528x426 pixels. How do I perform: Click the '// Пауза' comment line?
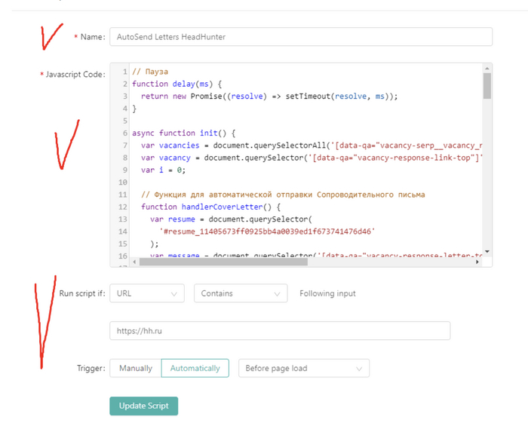150,72
